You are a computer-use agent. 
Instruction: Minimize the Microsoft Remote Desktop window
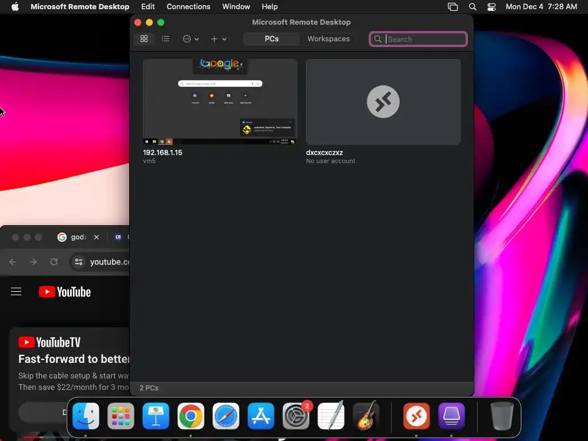point(149,22)
